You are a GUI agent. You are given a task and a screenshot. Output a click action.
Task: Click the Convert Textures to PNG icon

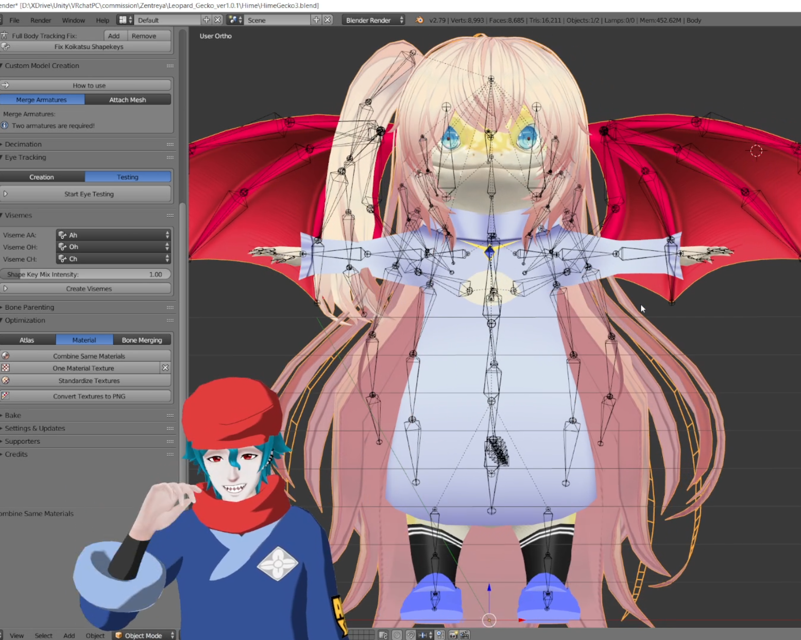[x=6, y=396]
